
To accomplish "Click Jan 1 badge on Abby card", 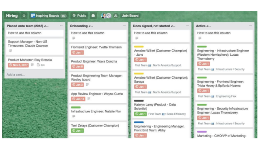I will (140, 135).
